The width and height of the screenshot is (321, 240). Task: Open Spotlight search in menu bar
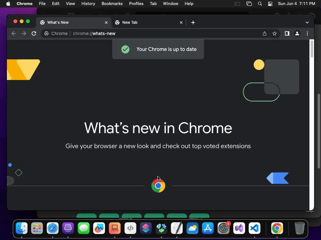[260, 4]
